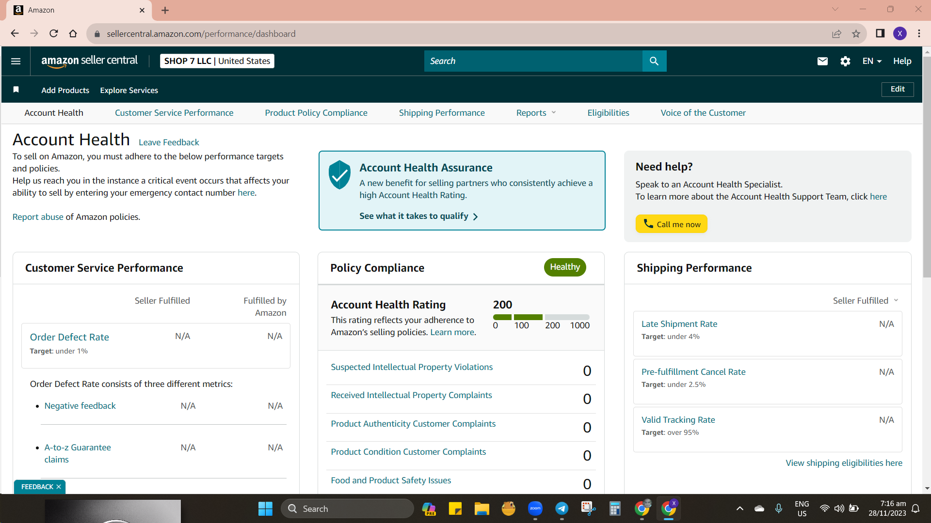Screen dimensions: 931x523
Task: Click the share page icon
Action: (836, 33)
